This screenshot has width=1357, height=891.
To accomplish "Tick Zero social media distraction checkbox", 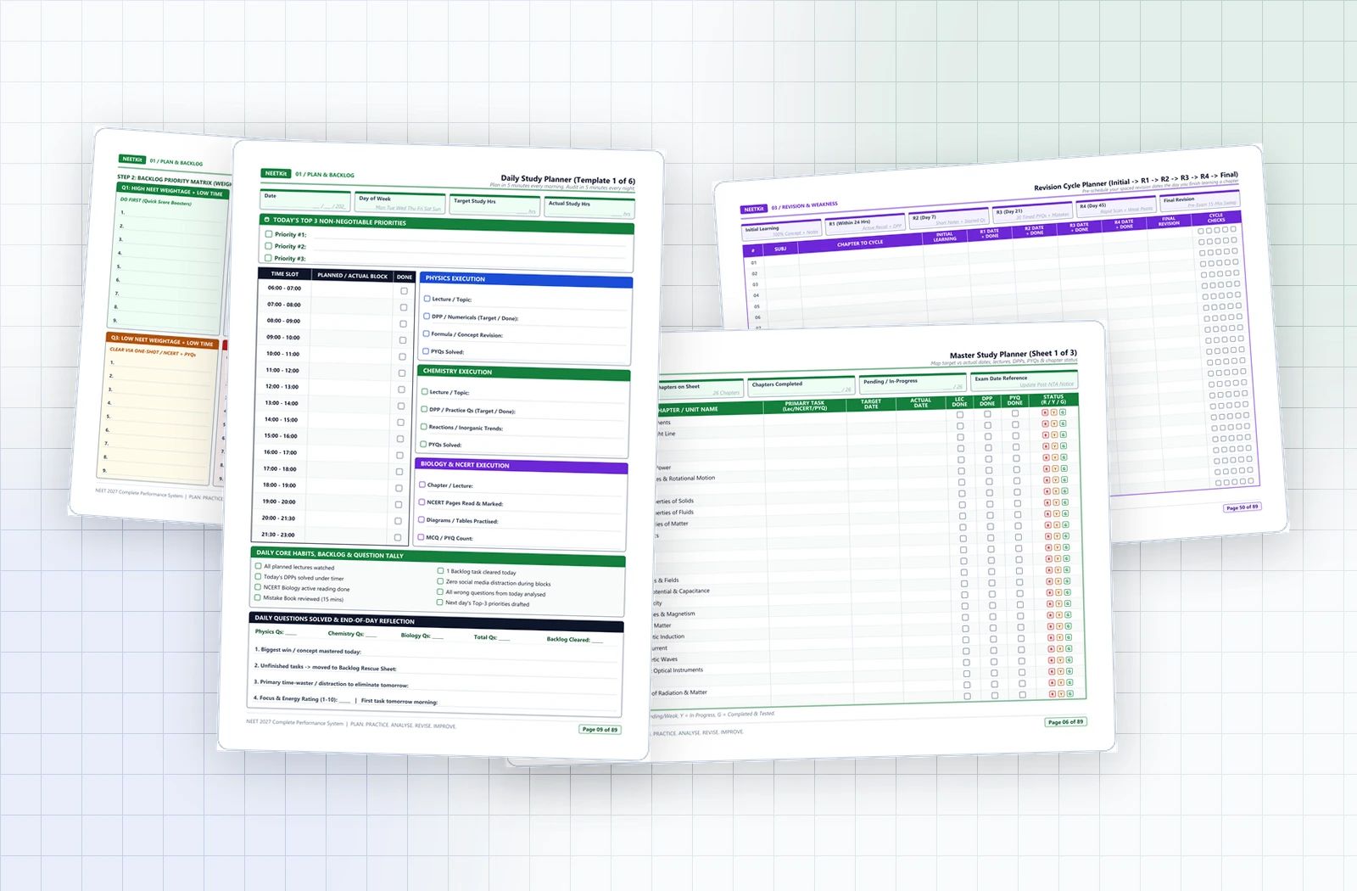I will tap(440, 581).
